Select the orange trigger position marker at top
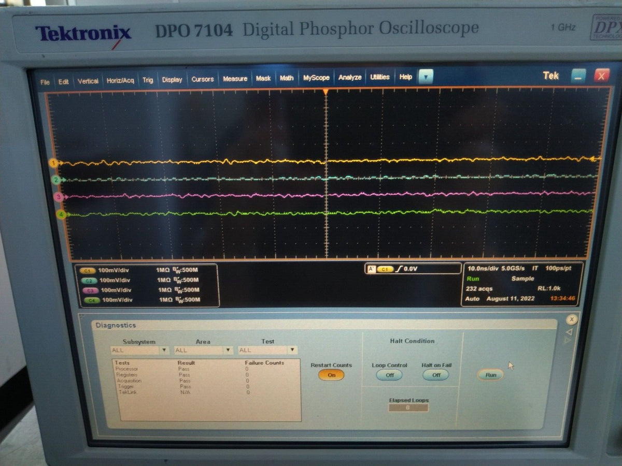 click(x=326, y=92)
